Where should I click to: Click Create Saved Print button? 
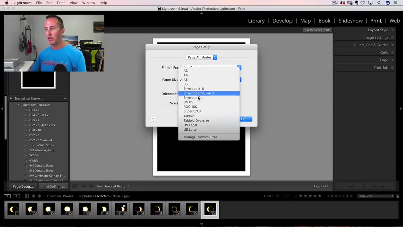click(x=317, y=30)
